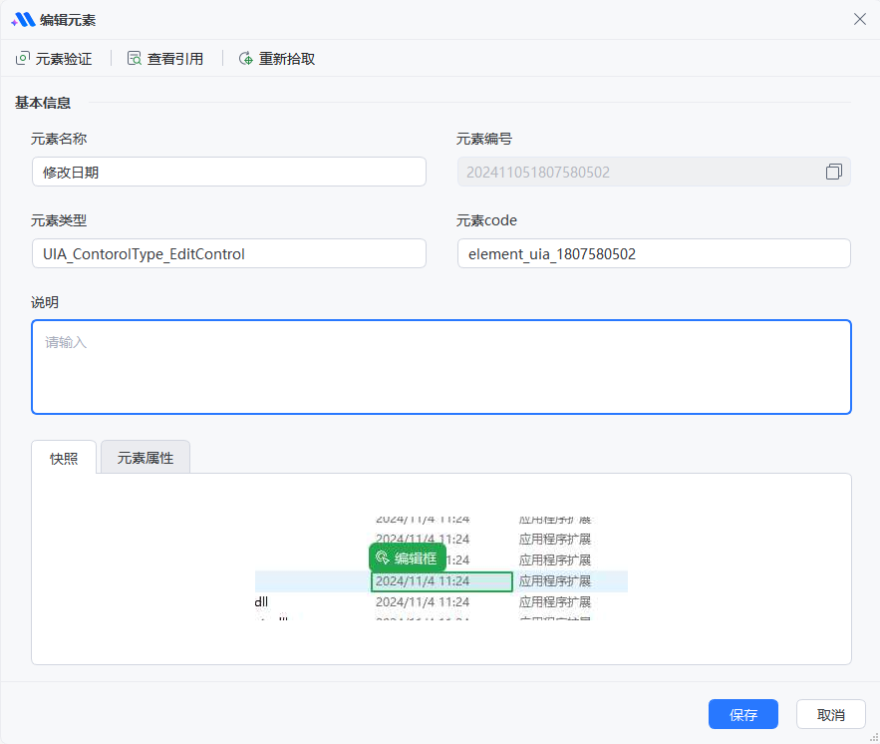
Task: Save changes with the 保存 button
Action: coord(742,714)
